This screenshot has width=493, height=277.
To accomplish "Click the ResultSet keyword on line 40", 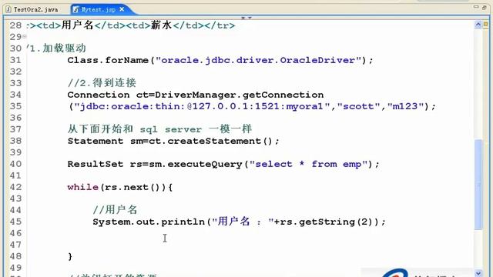I will pyautogui.click(x=96, y=164).
